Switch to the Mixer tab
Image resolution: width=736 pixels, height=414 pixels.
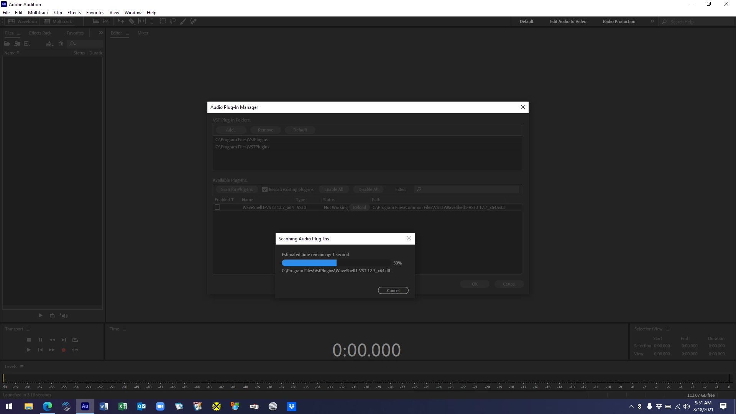[x=143, y=33]
